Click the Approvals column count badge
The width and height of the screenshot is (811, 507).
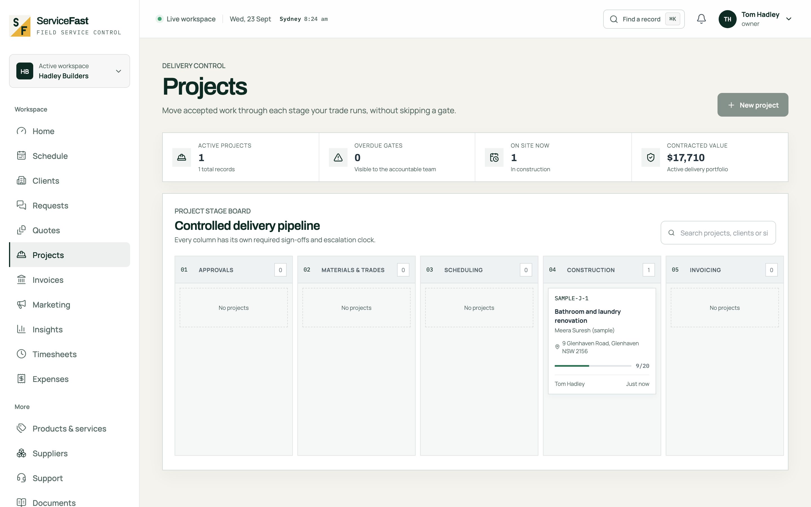pos(280,270)
